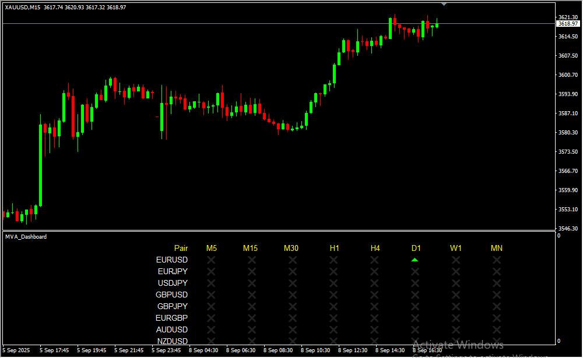Screen dimensions: 583x358
Task: Click the D1 timeframe column header
Action: point(416,249)
